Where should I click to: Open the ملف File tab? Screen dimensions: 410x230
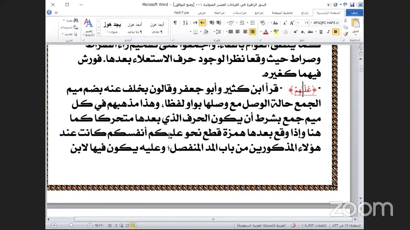[x=354, y=13]
